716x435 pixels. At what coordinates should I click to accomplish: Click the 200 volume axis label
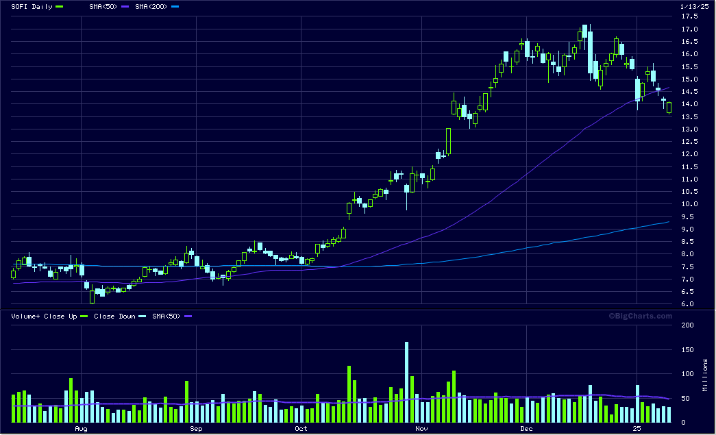pyautogui.click(x=687, y=325)
